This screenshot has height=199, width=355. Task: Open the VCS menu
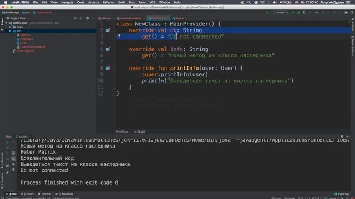[153, 2]
